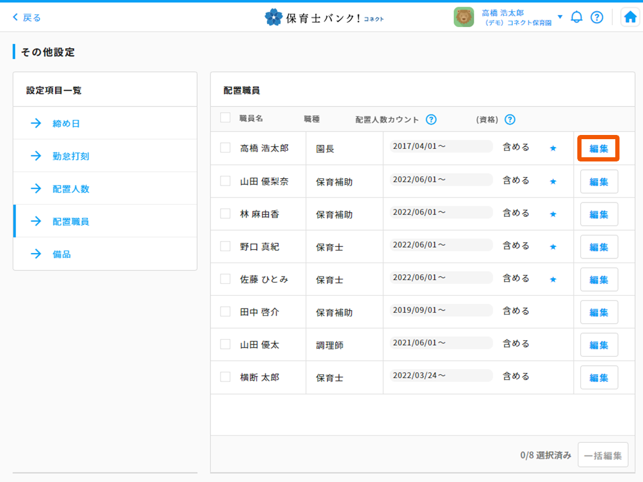Go back using 戻る link
Screen dimensions: 643x482
pyautogui.click(x=27, y=17)
